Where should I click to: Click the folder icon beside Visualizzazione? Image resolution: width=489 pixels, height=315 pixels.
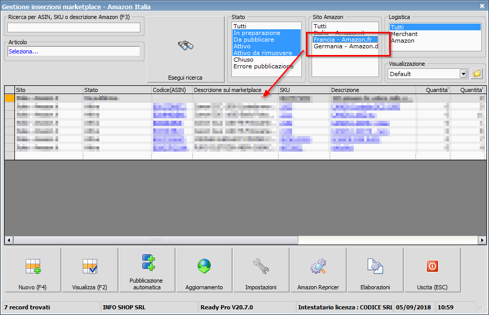coord(477,74)
